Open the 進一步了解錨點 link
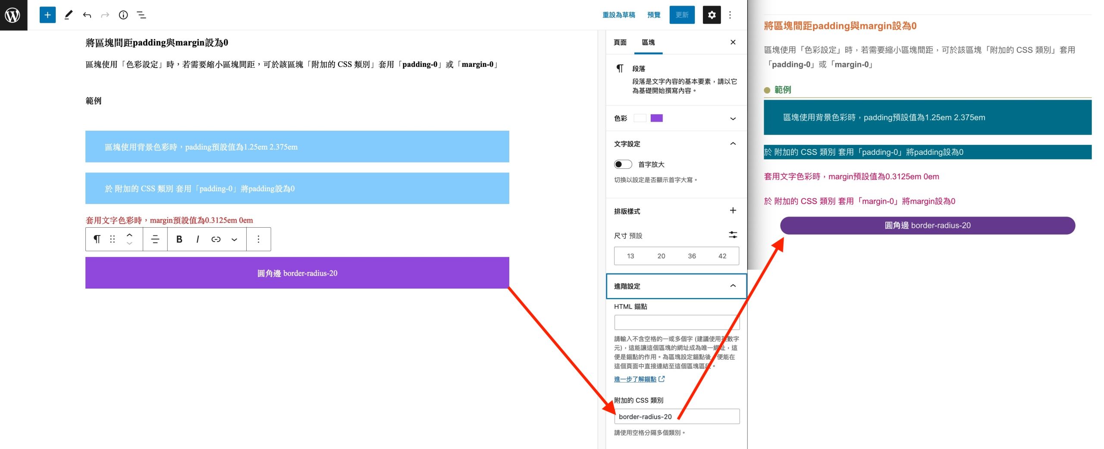1104x449 pixels. (639, 379)
